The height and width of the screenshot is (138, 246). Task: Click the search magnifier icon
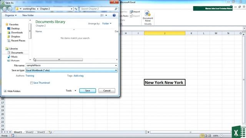116,9
